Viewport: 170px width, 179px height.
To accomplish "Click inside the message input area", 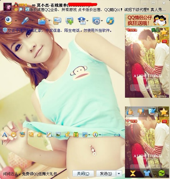I will (62, 153).
